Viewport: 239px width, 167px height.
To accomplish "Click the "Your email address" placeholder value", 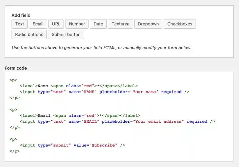I will [x=158, y=121].
